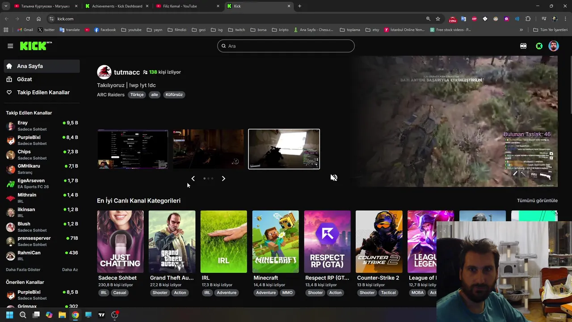Open the zoom magnifier icon in address bar
572x322 pixels.
click(x=428, y=19)
